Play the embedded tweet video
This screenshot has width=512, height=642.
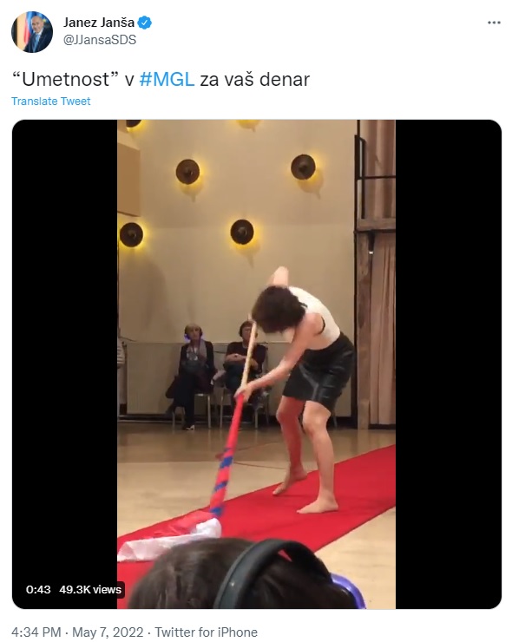[256, 364]
